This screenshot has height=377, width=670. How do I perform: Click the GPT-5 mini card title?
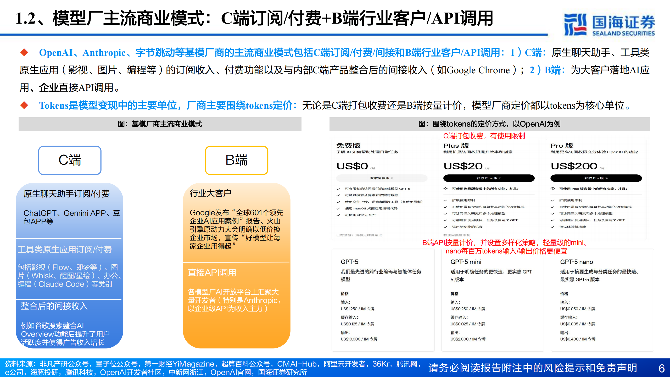[466, 262]
